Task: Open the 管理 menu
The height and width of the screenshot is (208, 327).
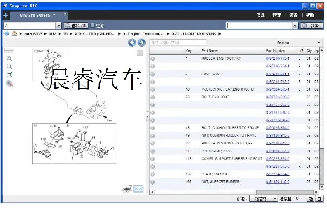Action: click(277, 15)
